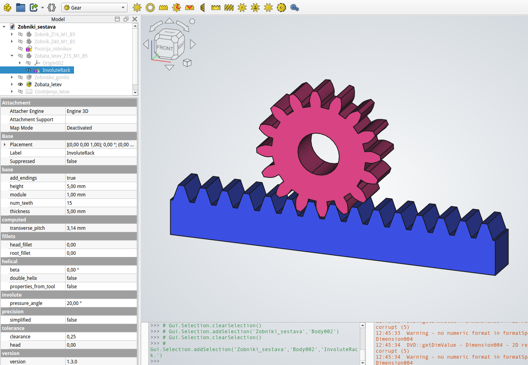Open the curly braces macro icon

click(x=52, y=8)
